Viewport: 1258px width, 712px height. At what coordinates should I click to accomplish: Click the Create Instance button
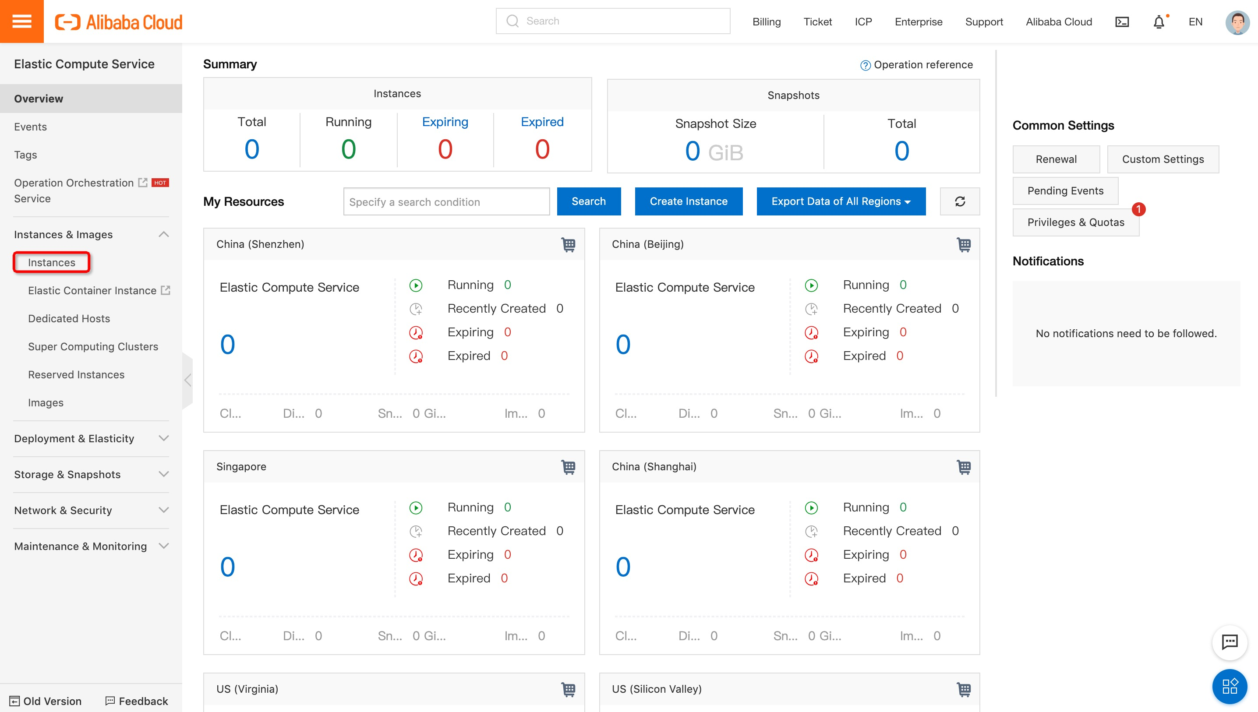[x=688, y=201]
